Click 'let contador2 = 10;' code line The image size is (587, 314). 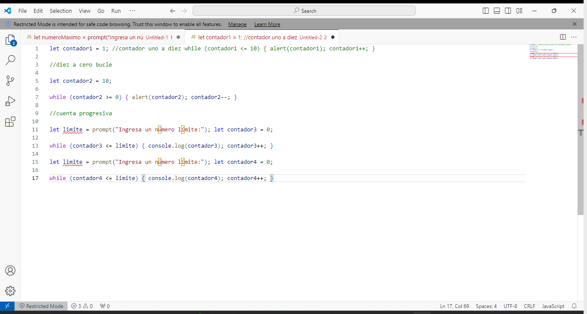[x=81, y=81]
